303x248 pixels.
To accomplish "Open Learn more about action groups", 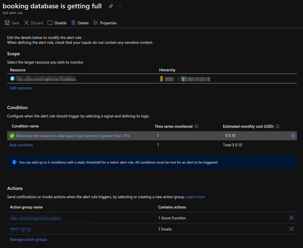I will [x=195, y=197].
